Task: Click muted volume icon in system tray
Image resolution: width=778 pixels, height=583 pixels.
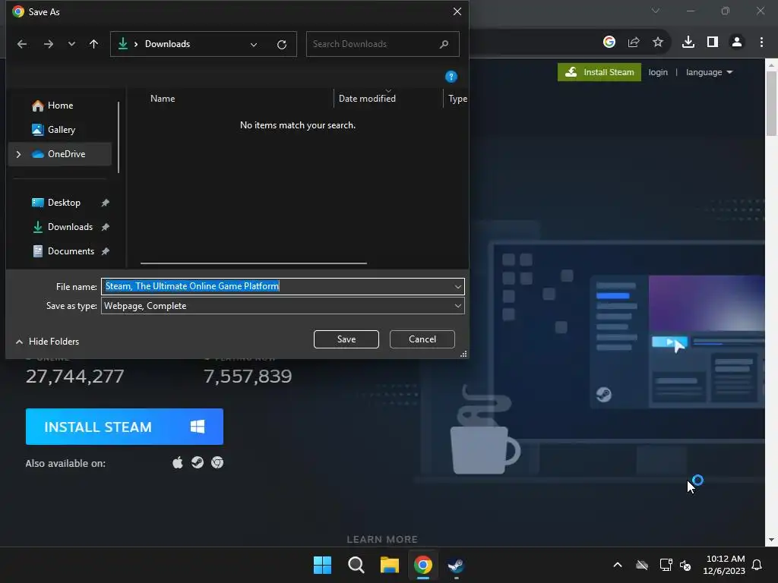Action: (686, 565)
